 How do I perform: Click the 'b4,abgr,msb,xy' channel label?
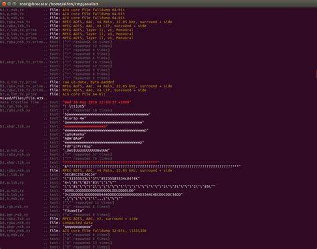tap(15, 227)
